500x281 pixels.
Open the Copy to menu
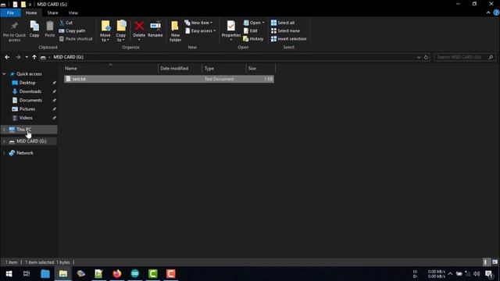[x=121, y=31]
